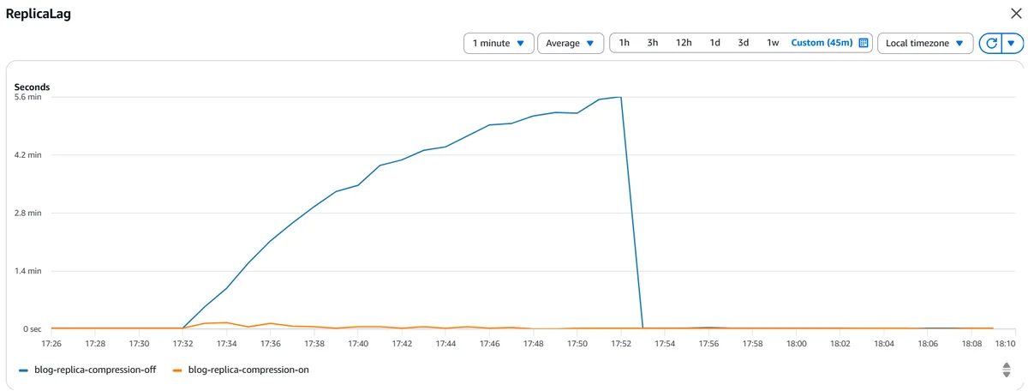Click the refresh graph icon
Screen dimensions: 1028x391
[x=992, y=43]
